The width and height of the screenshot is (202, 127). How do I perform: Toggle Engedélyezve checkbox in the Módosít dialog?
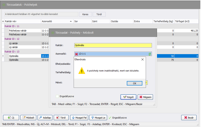(x=57, y=96)
